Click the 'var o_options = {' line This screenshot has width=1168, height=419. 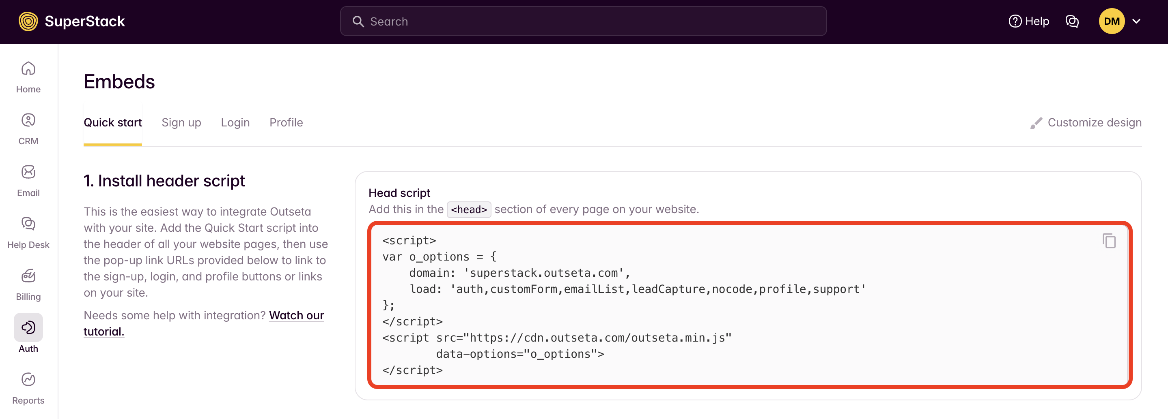pos(439,257)
